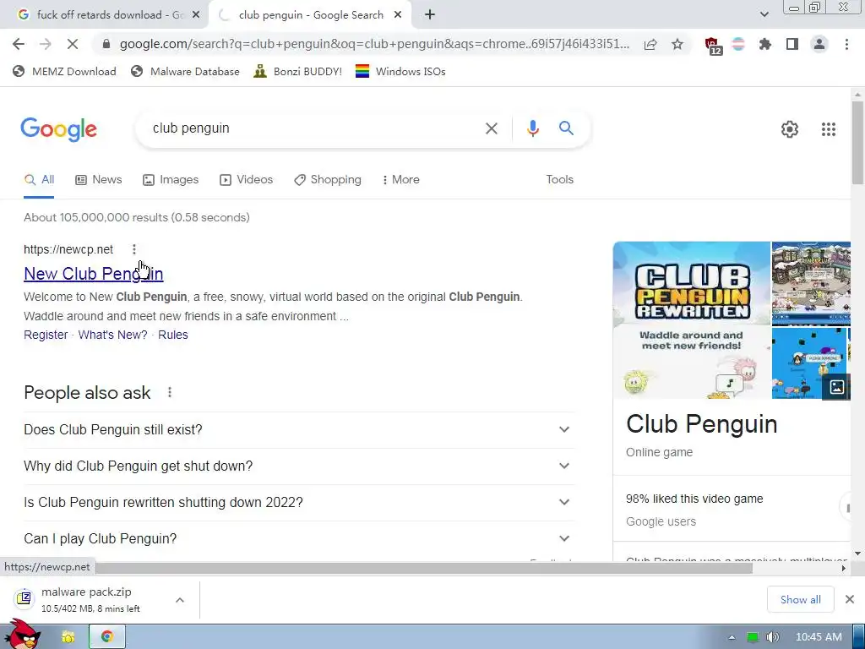This screenshot has height=649, width=865.
Task: Open the file explorer taskbar icon
Action: [x=68, y=637]
